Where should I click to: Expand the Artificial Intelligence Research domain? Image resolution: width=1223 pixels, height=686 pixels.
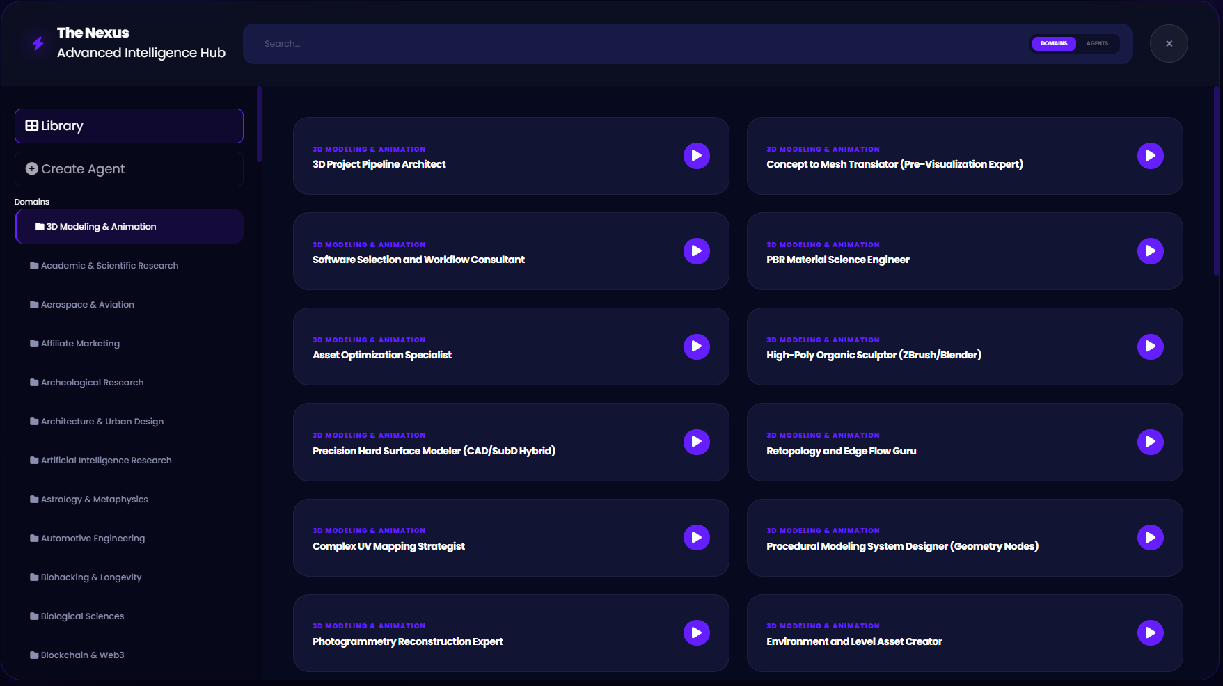click(106, 460)
